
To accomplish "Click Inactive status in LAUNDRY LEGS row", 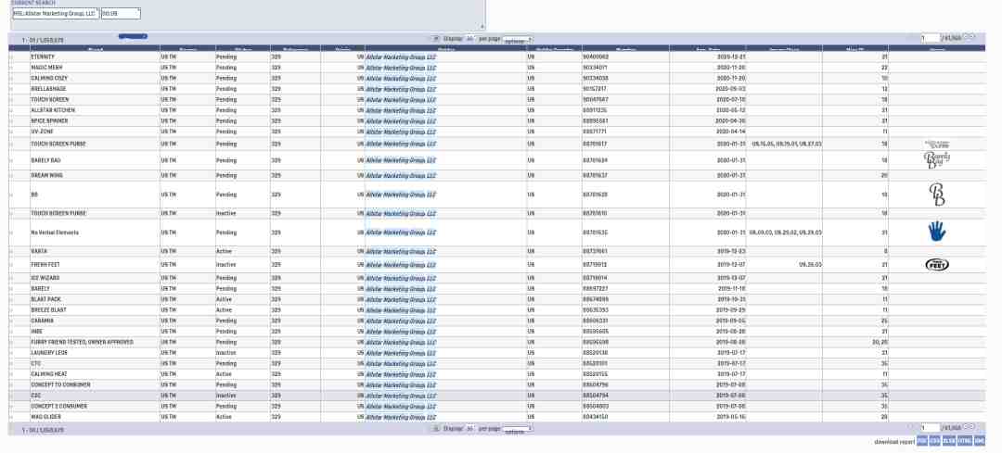I will [x=225, y=353].
